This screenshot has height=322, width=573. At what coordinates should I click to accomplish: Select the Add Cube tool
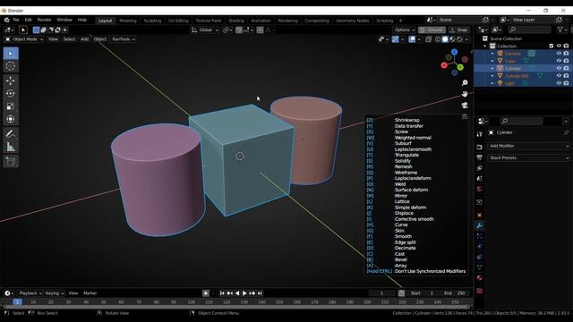11,161
